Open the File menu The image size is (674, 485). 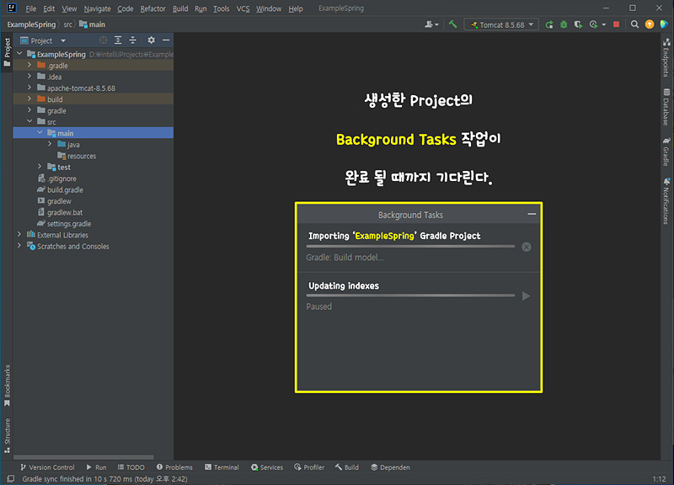(x=30, y=8)
